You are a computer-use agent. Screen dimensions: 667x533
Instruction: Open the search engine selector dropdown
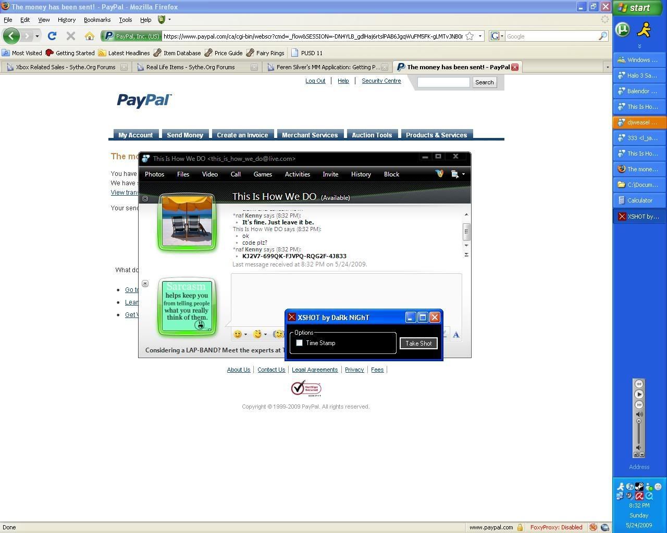point(497,36)
